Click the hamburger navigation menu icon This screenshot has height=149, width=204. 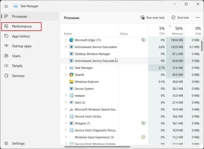point(6,6)
